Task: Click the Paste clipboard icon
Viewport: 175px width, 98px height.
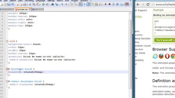Action: 38,4
